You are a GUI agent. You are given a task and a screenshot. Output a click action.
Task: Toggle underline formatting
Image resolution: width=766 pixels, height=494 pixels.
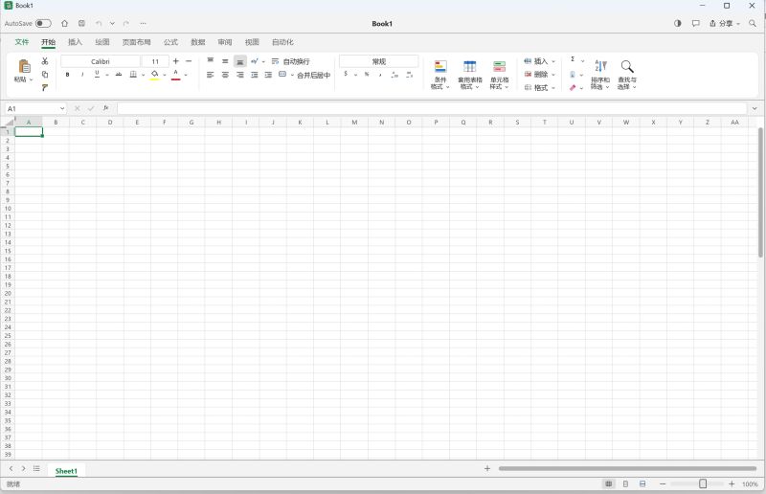[97, 75]
